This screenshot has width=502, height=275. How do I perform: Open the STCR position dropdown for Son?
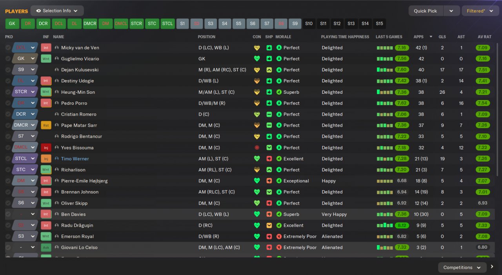coord(25,92)
